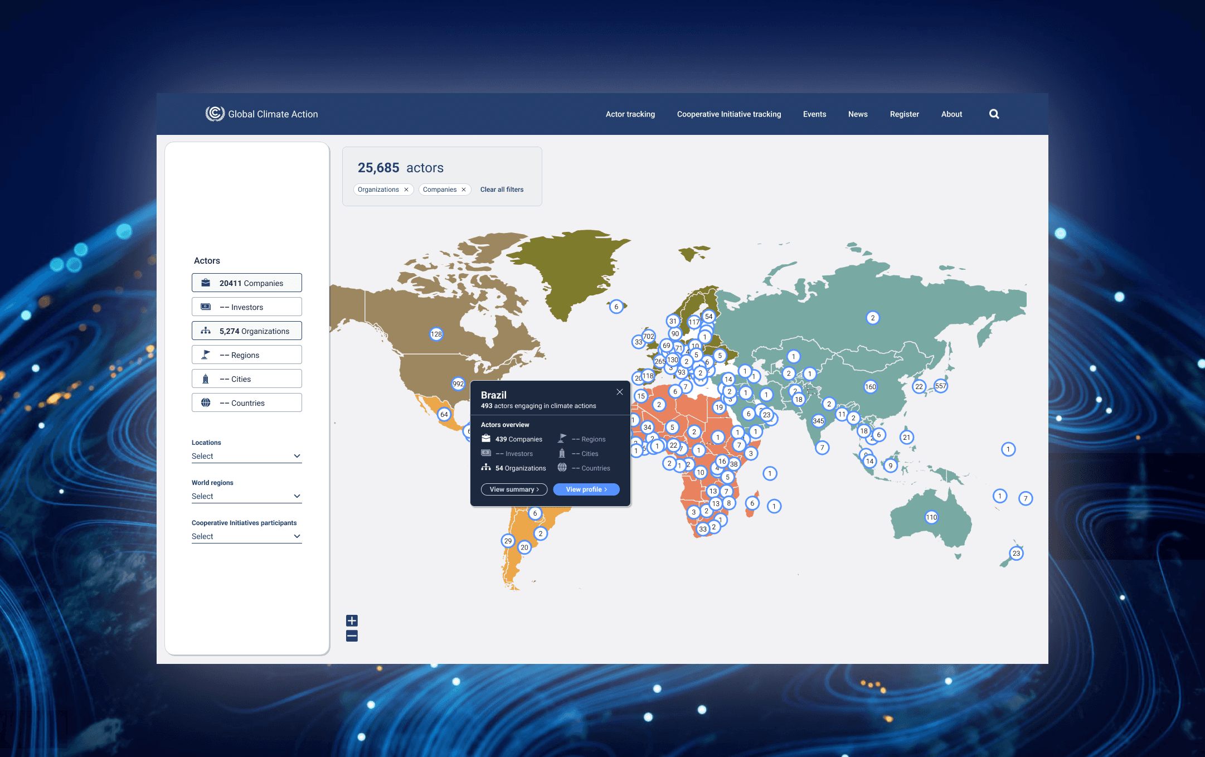Click the View profile button

586,489
